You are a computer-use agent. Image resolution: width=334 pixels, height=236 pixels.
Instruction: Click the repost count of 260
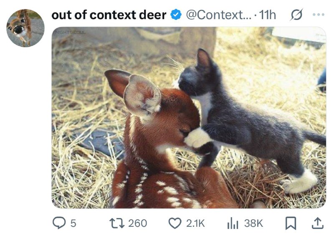[137, 223]
